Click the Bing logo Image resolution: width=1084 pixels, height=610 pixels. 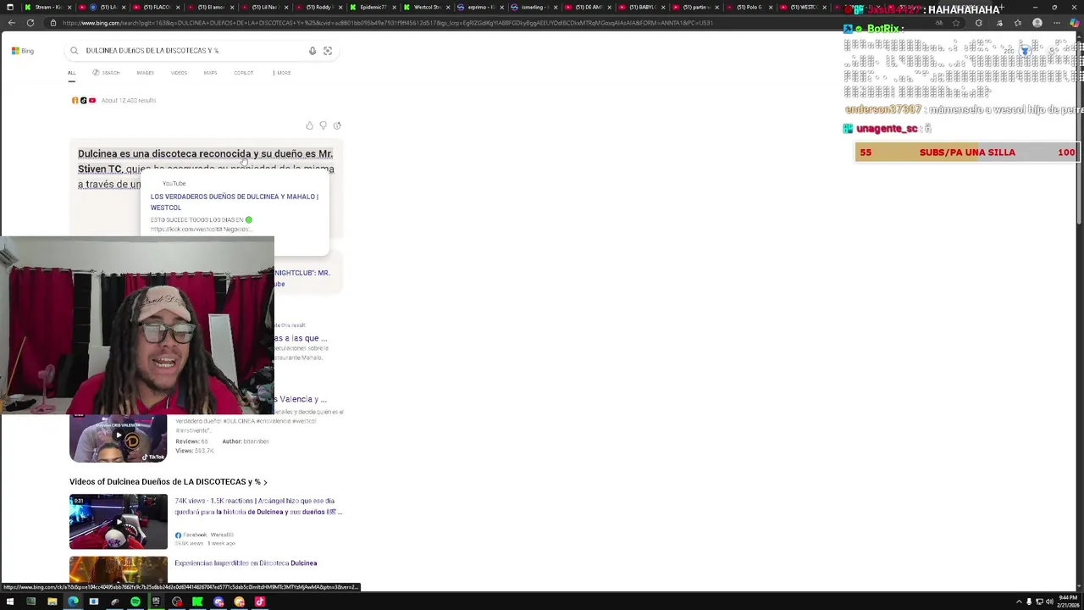click(x=22, y=51)
